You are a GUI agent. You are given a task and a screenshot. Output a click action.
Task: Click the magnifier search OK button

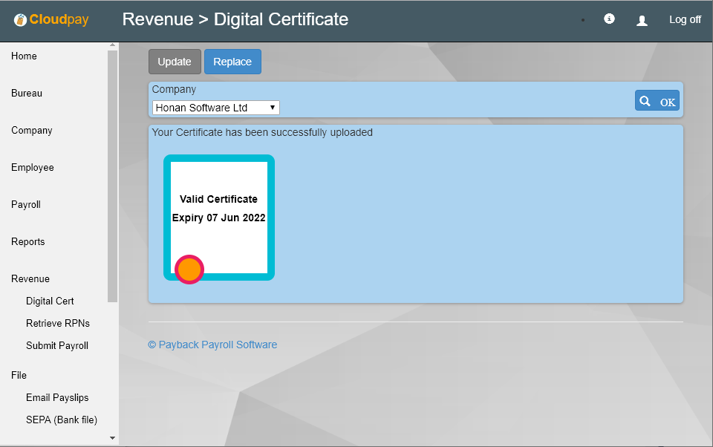[x=657, y=101]
